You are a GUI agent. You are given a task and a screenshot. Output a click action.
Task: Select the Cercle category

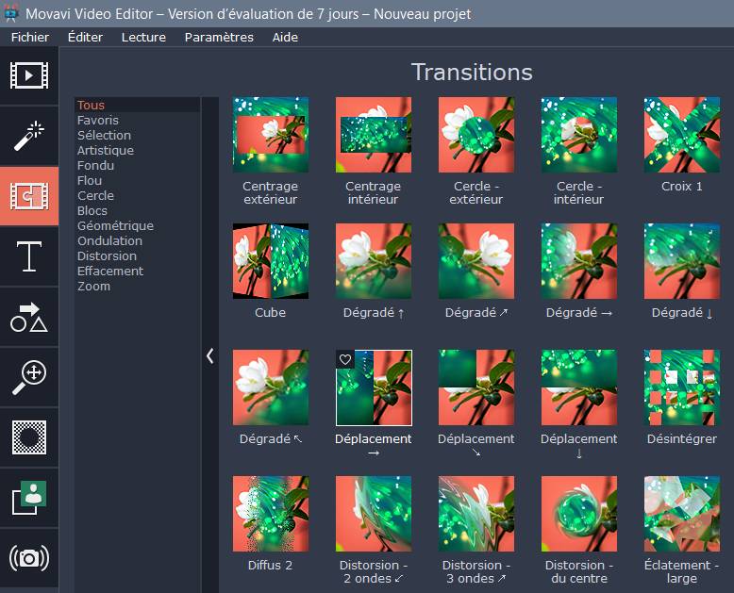pyautogui.click(x=137, y=195)
